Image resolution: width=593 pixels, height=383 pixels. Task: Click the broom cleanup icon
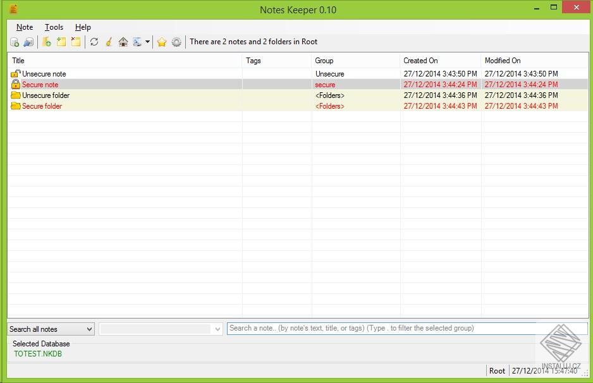(109, 42)
